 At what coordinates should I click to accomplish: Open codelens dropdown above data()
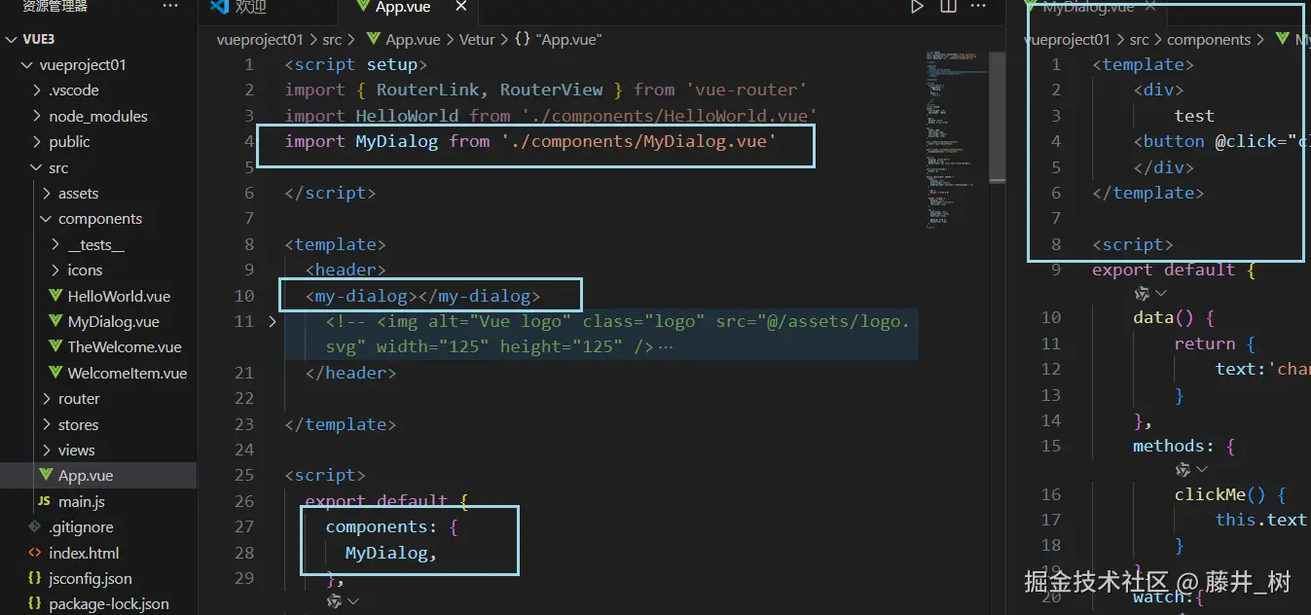[x=1161, y=293]
